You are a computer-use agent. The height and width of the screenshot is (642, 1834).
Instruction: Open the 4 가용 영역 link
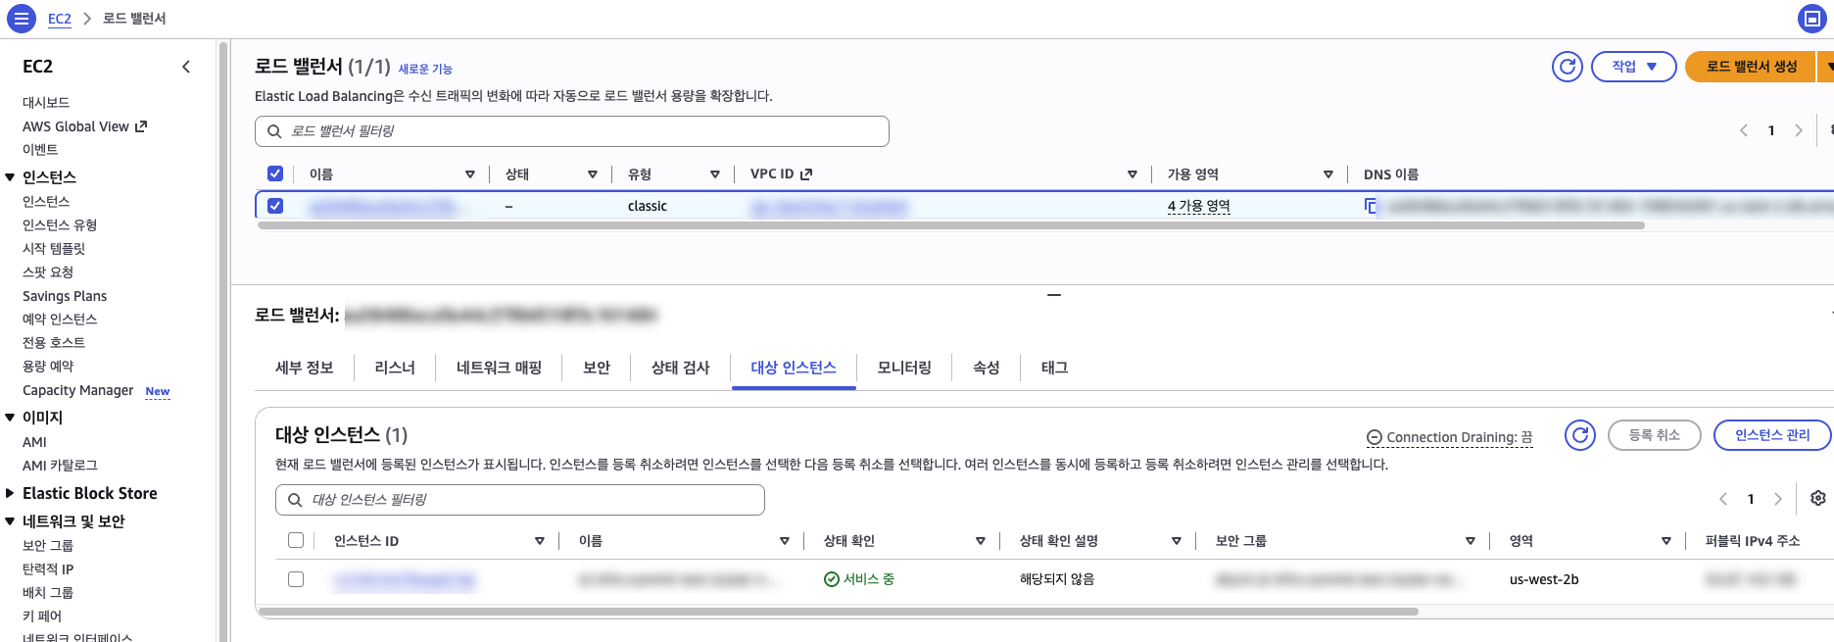[1199, 206]
